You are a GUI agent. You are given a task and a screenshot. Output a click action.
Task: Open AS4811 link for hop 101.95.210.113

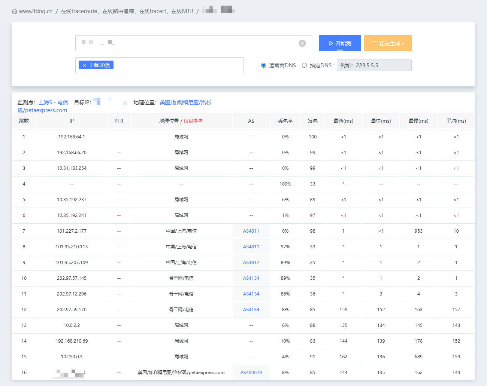click(x=251, y=247)
